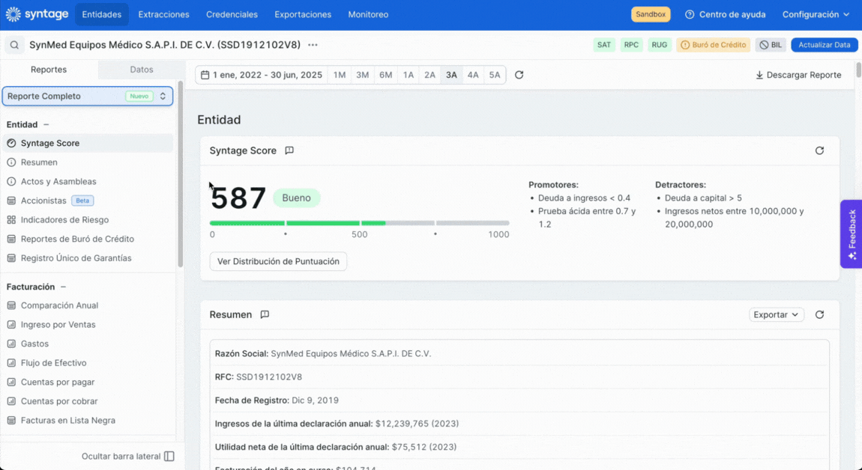Viewport: 862px width, 470px height.
Task: Open the Reporte Completo selector
Action: point(88,96)
